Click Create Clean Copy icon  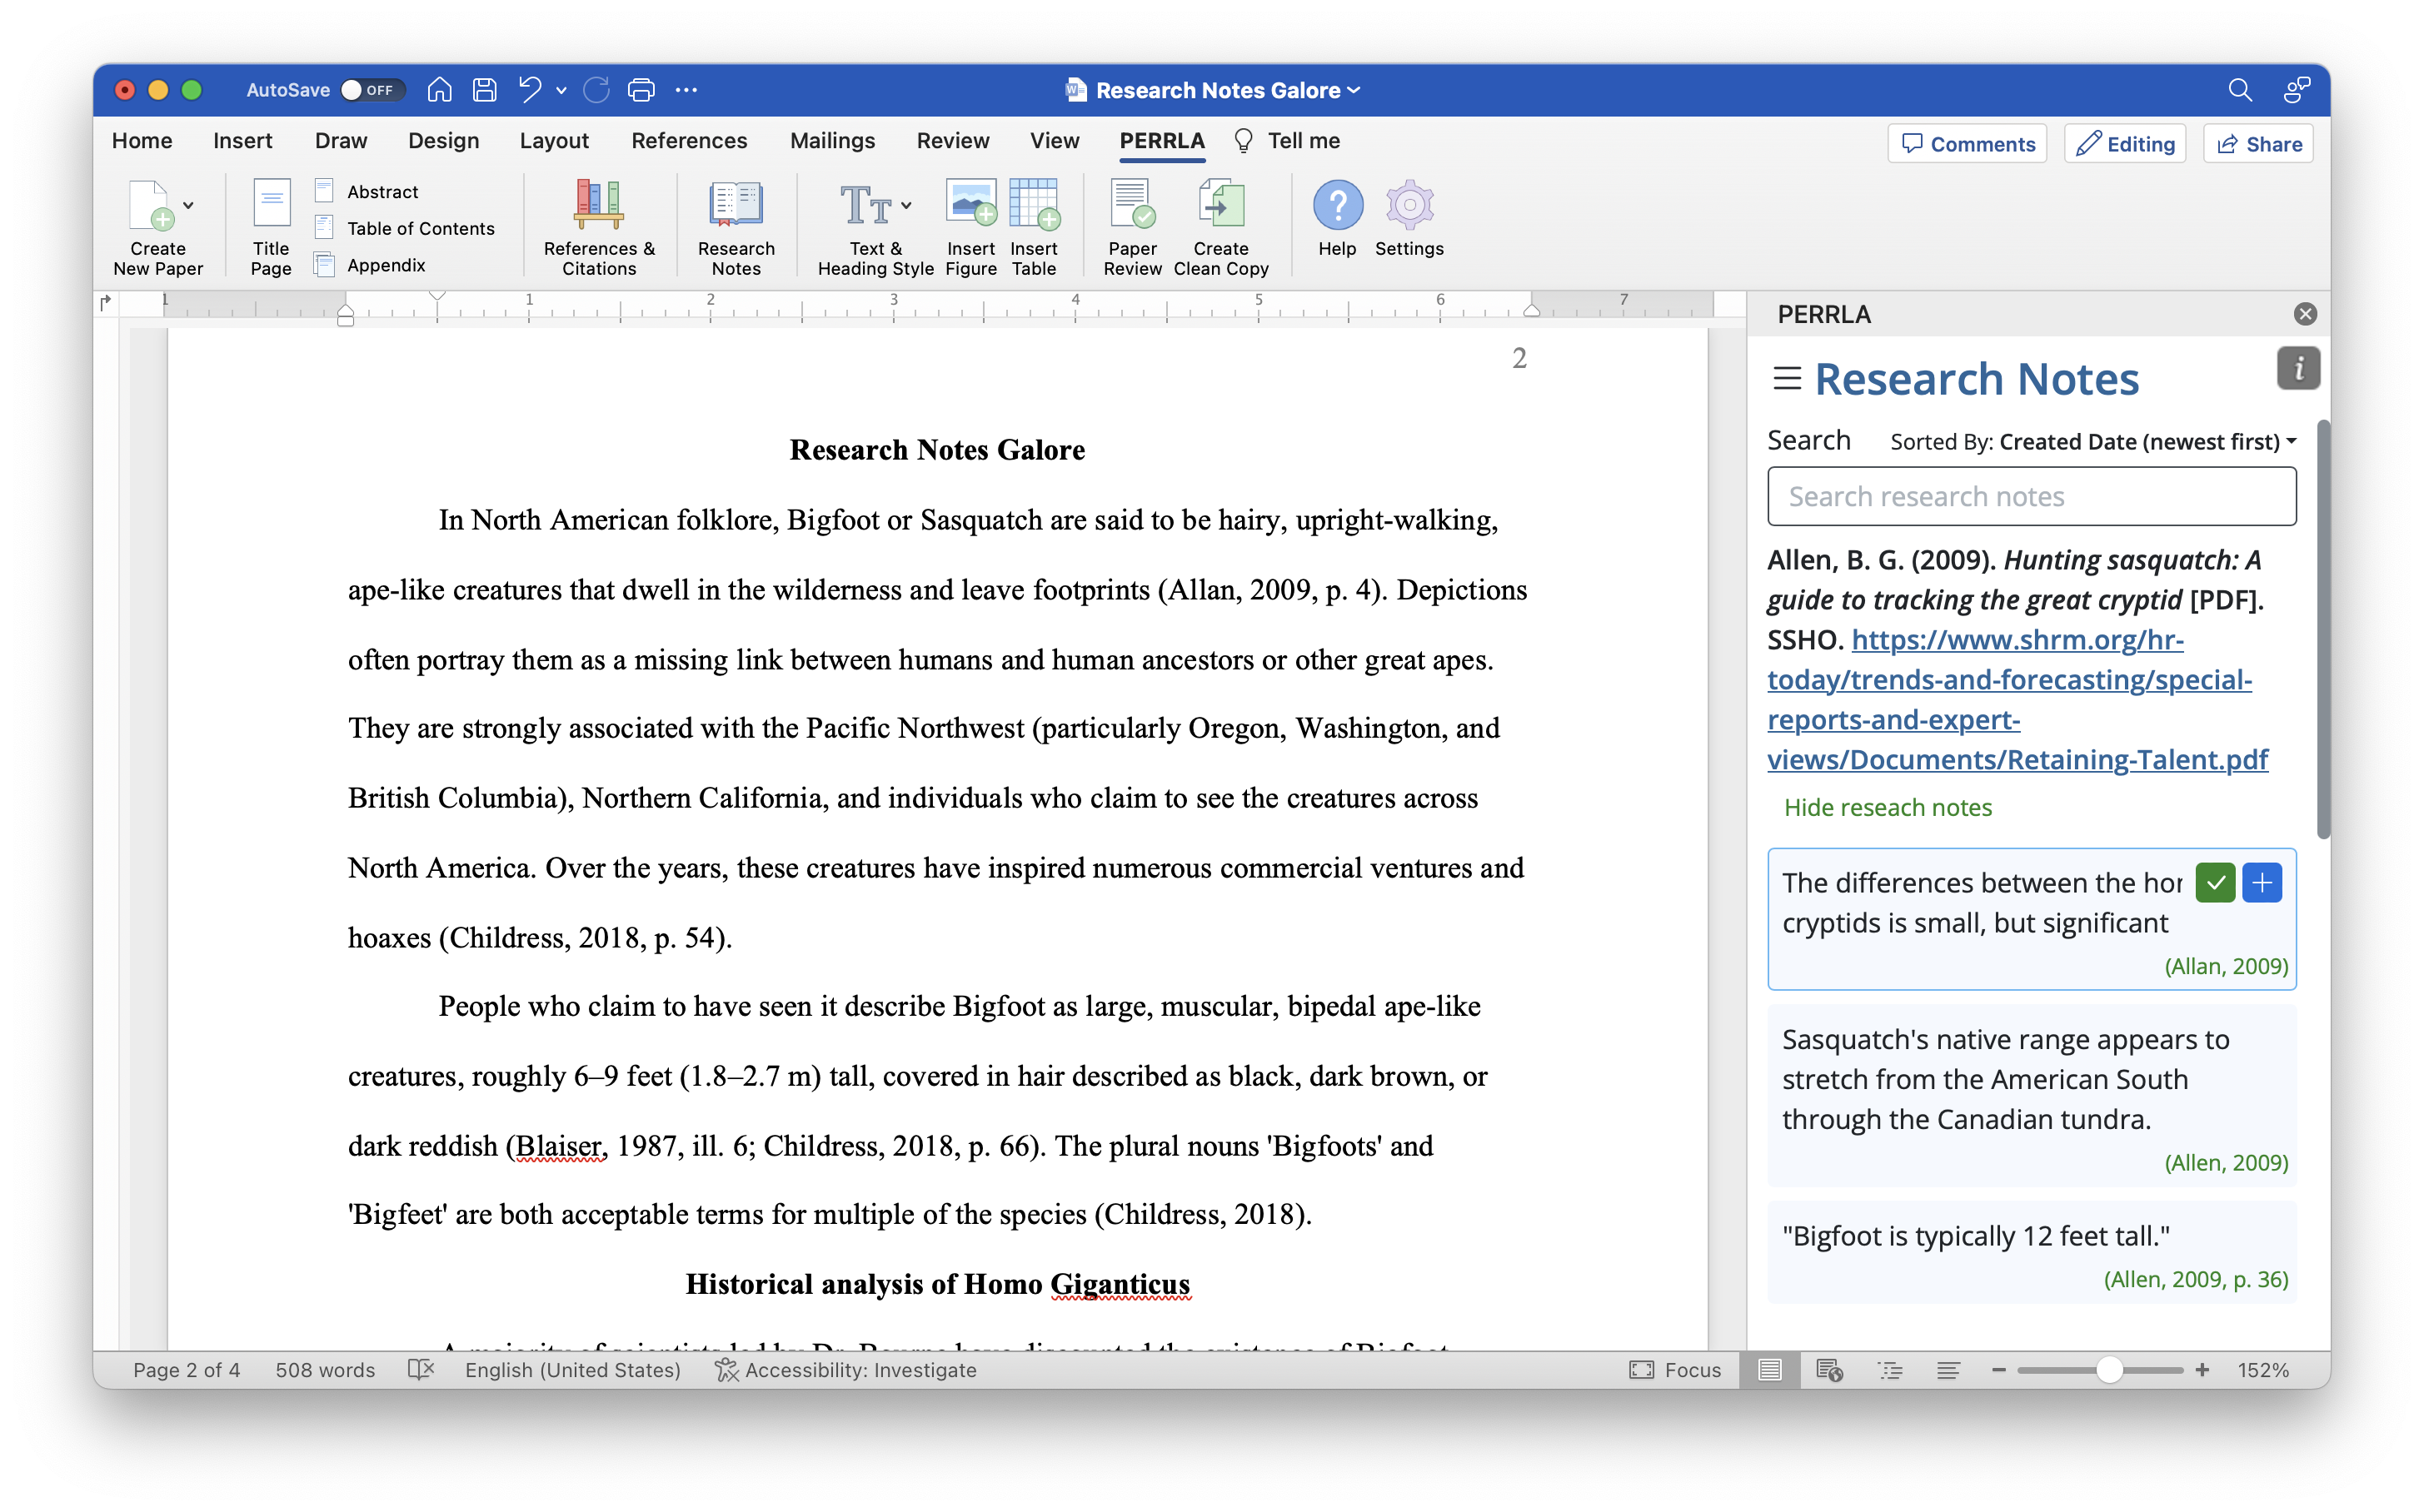pyautogui.click(x=1219, y=205)
